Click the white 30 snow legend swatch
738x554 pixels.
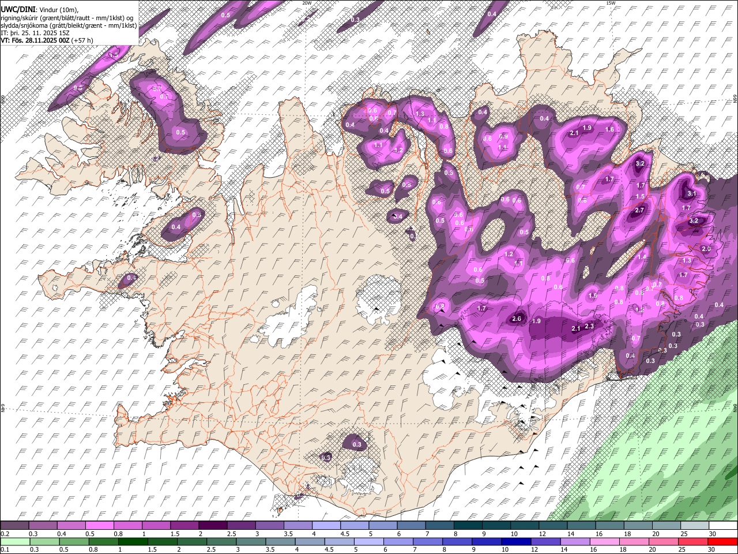pos(723,525)
